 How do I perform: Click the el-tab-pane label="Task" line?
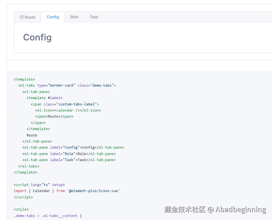(x=69, y=160)
